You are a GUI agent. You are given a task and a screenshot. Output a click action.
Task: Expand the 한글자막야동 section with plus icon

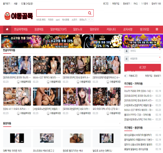coord(120,51)
